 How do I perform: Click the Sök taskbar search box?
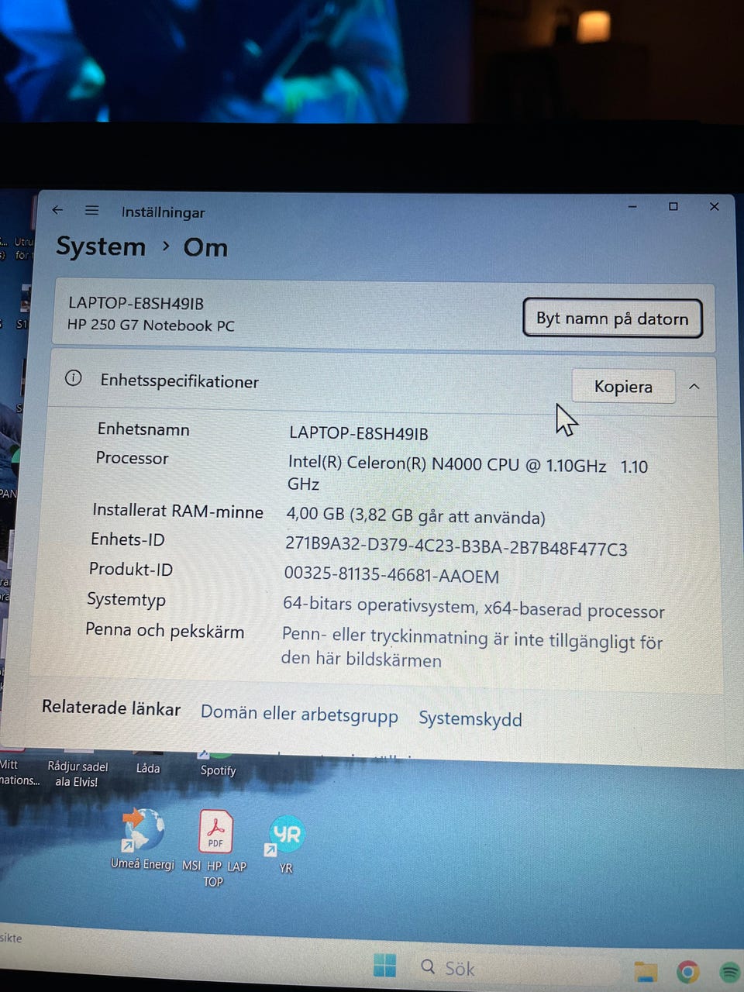(519, 969)
